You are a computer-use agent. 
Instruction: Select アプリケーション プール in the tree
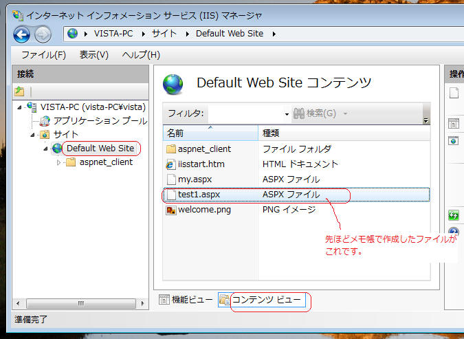point(100,121)
